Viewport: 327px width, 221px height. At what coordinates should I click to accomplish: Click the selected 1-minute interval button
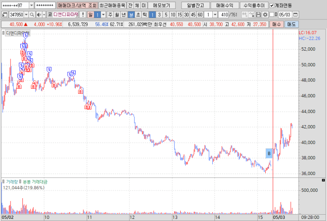point(152,15)
